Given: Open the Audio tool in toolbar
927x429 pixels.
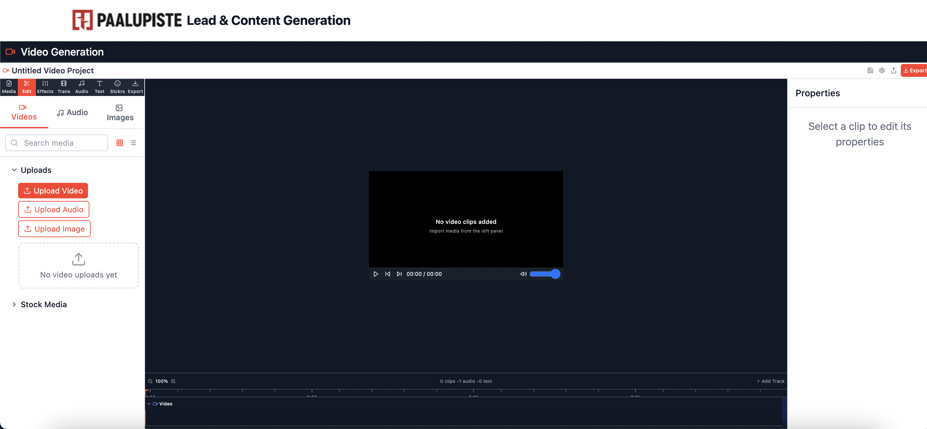Looking at the screenshot, I should (x=82, y=87).
